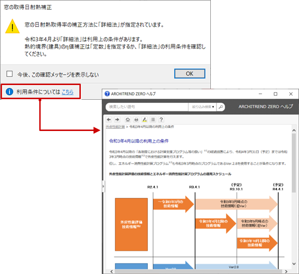The height and width of the screenshot is (274, 299).
Task: Print the help topic with the printer icon
Action: coord(136,120)
